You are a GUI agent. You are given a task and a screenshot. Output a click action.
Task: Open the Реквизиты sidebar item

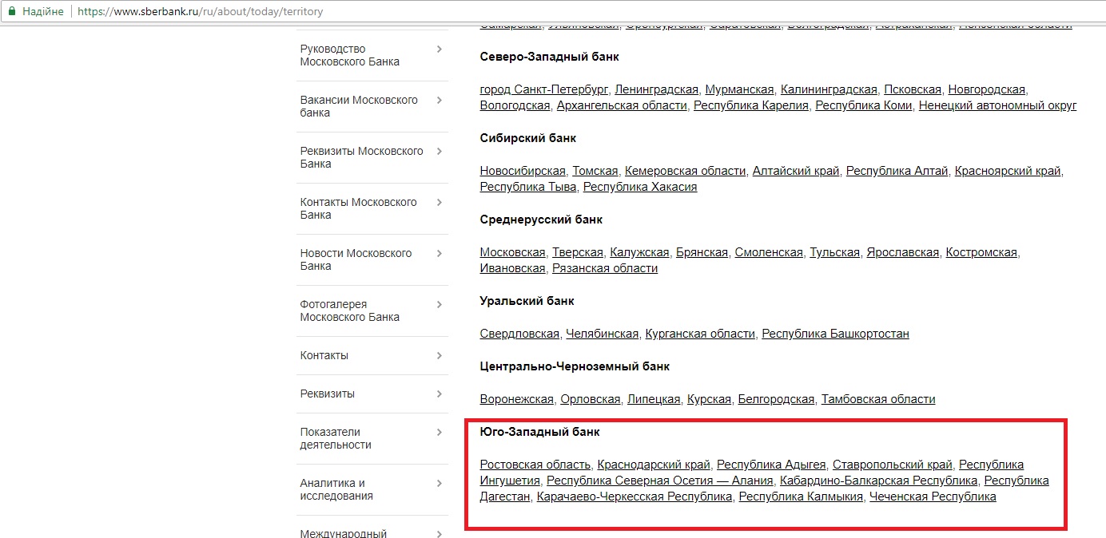tap(328, 394)
